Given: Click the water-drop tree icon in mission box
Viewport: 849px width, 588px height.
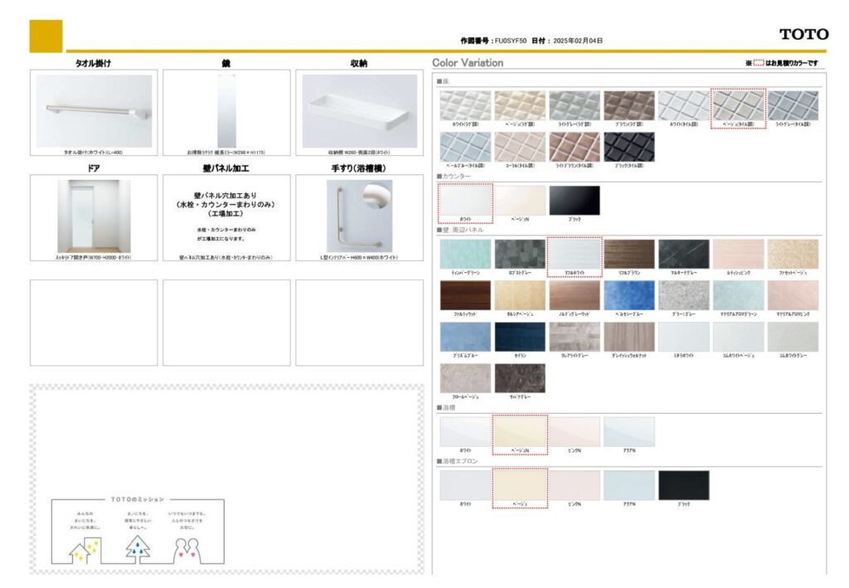Looking at the screenshot, I should pos(138,548).
